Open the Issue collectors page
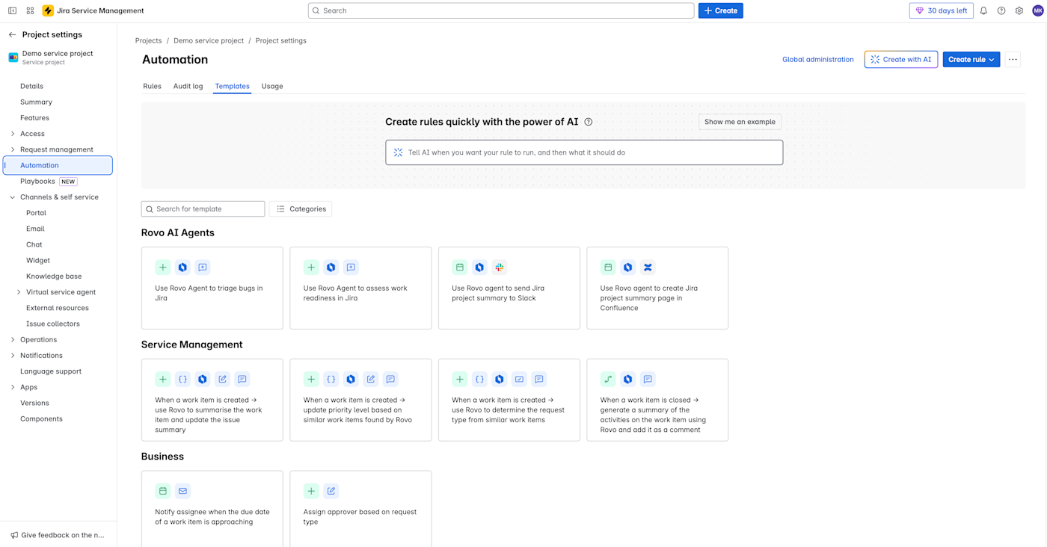Screen dimensions: 1047x547 coord(53,324)
